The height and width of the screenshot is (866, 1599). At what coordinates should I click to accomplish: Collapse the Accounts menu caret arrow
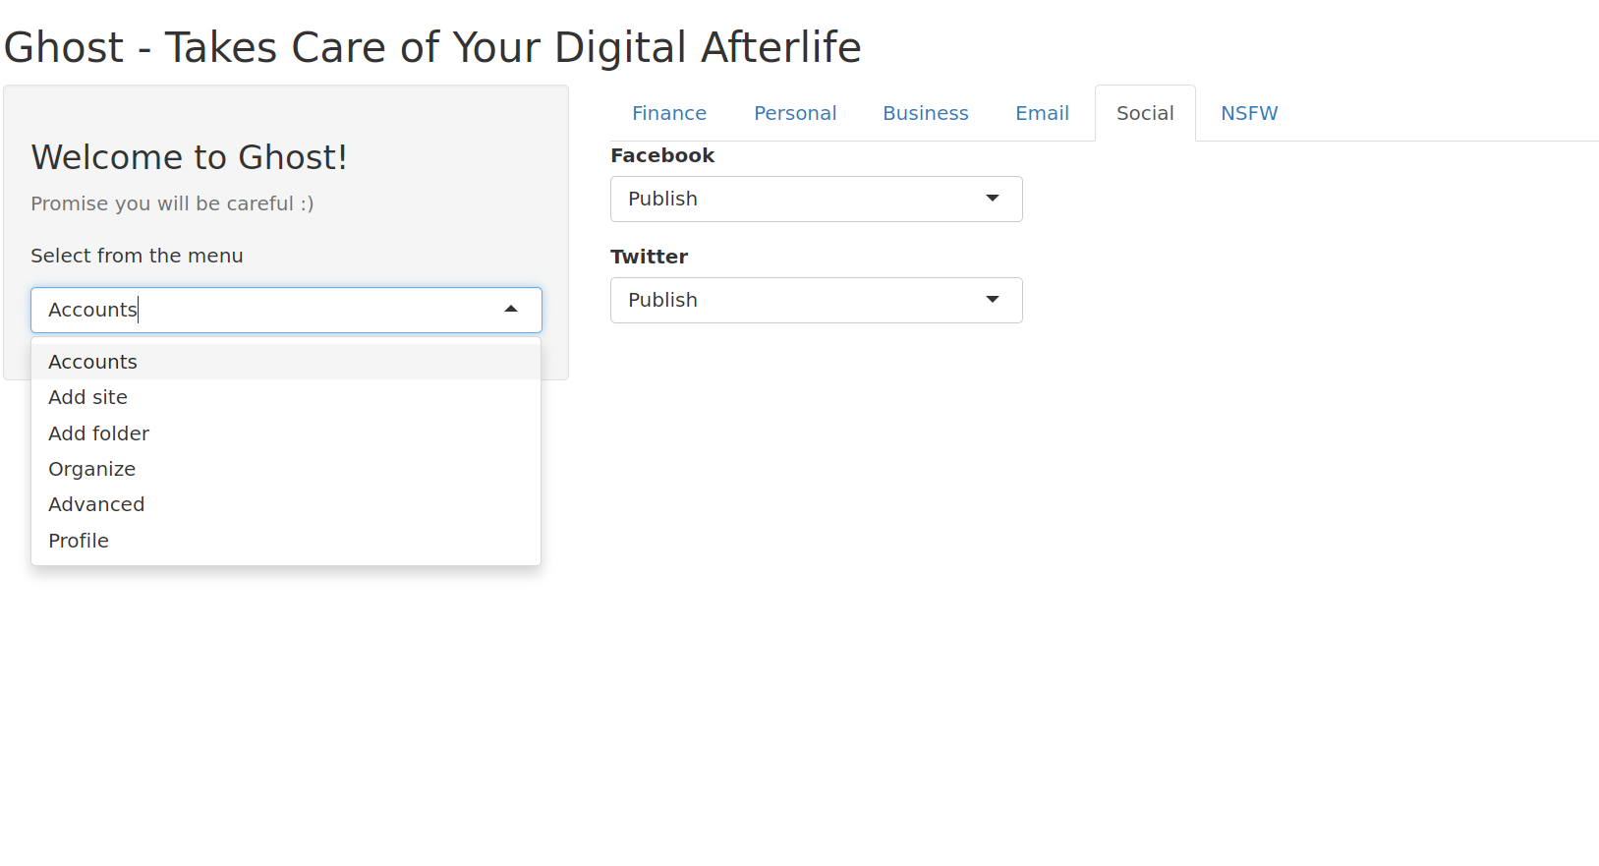[511, 310]
